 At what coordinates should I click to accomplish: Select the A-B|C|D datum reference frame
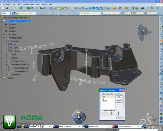click(x=104, y=101)
